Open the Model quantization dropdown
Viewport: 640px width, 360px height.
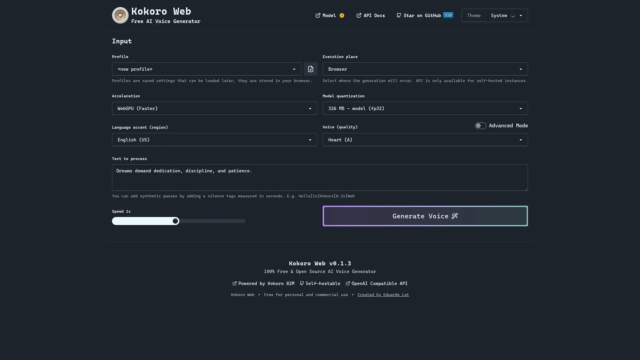tap(425, 108)
